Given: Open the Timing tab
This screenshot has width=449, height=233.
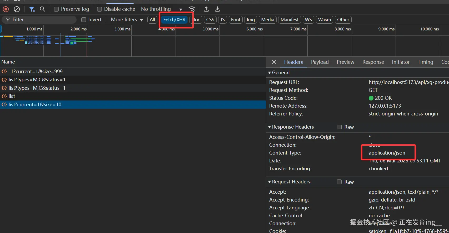Looking at the screenshot, I should click(x=425, y=62).
